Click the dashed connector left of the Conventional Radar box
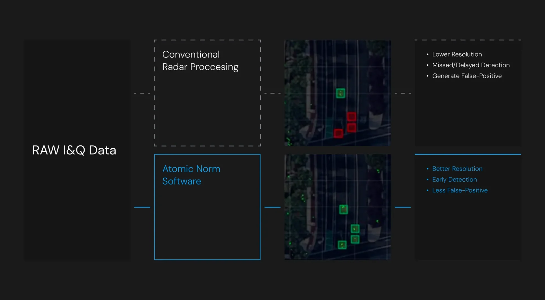 (142, 93)
